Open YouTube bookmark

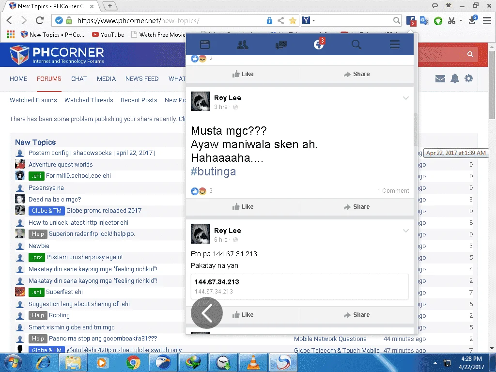coord(108,34)
